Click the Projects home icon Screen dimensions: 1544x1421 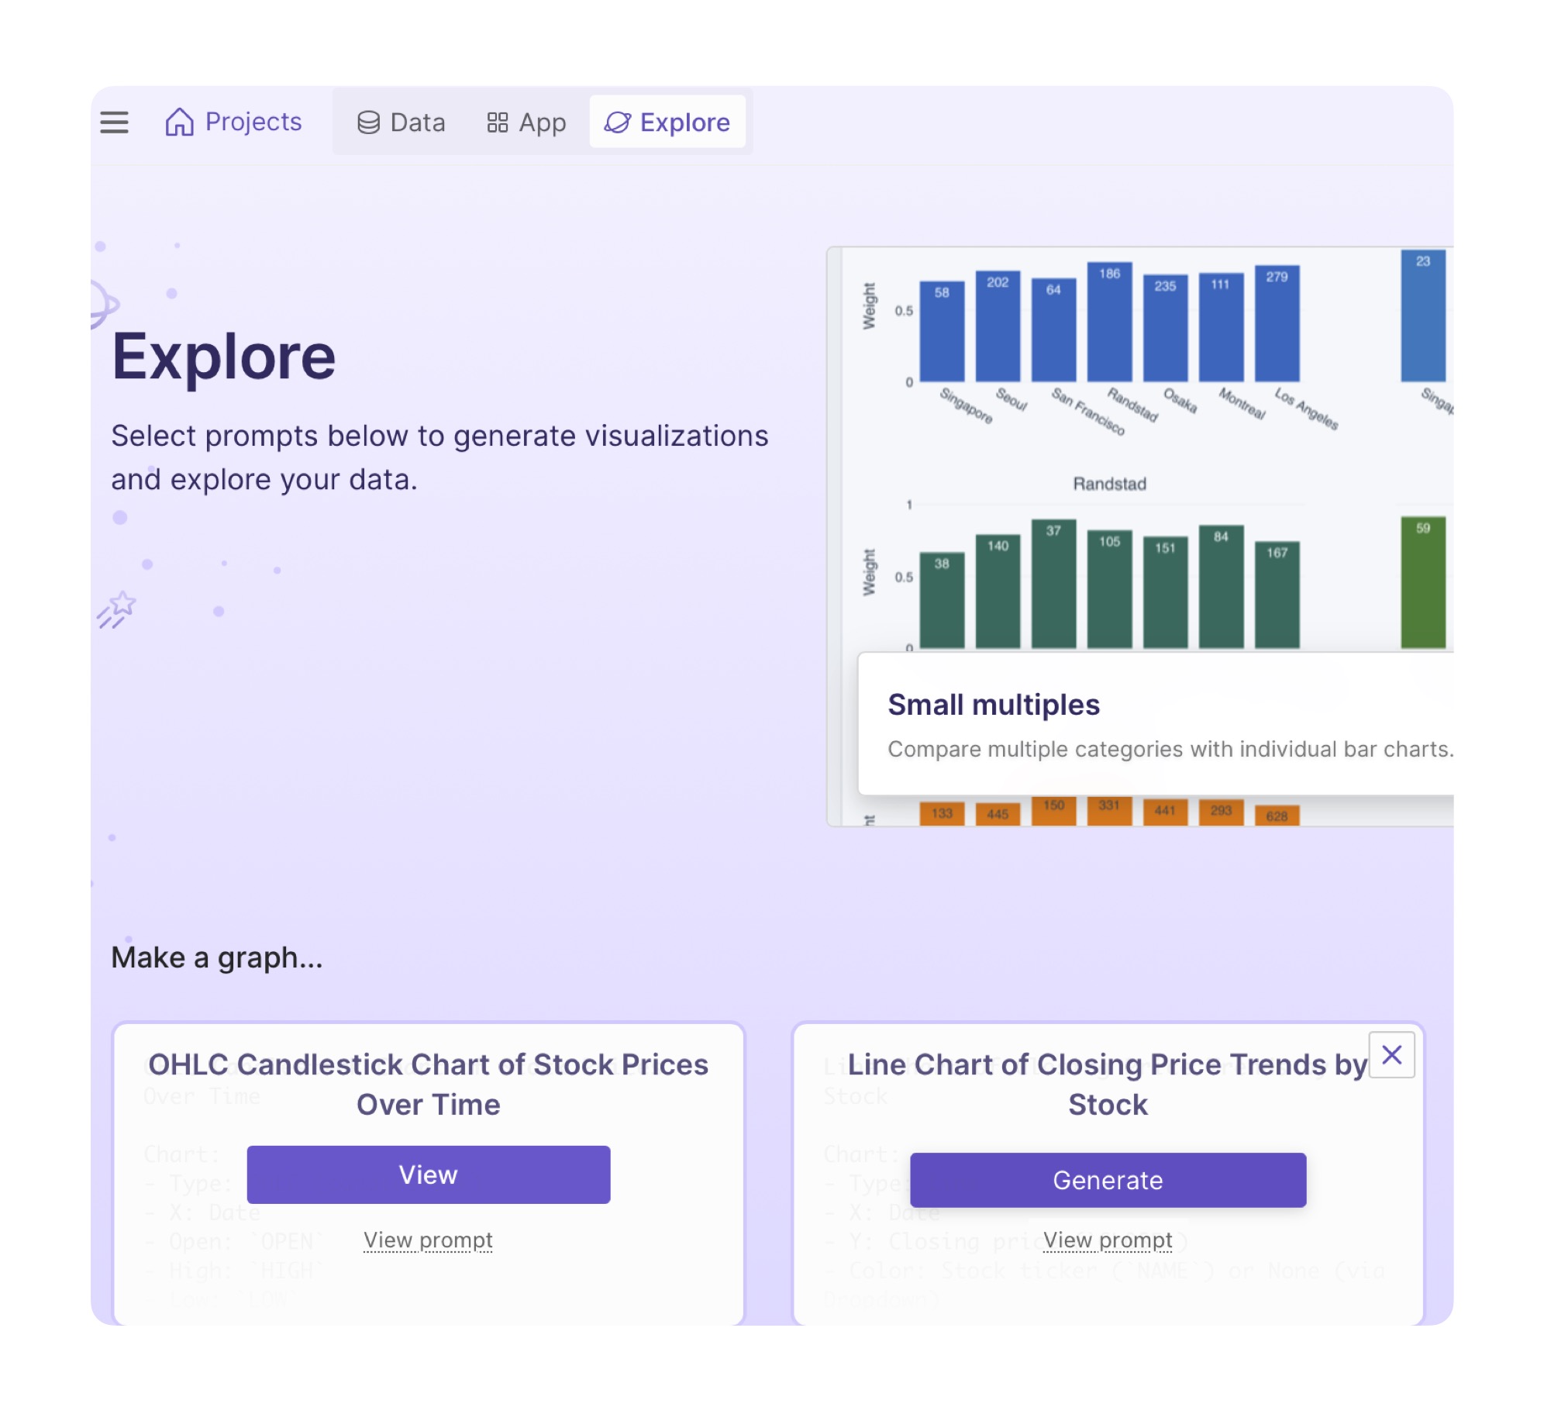point(179,122)
